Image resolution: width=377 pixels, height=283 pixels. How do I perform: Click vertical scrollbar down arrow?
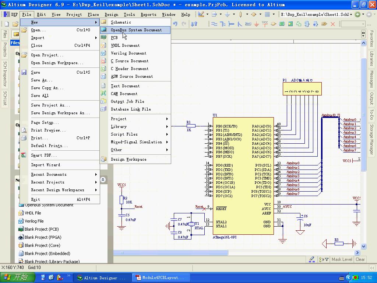click(363, 246)
